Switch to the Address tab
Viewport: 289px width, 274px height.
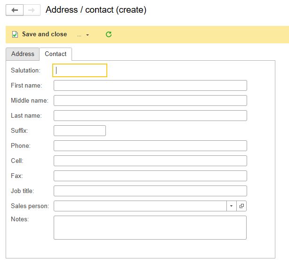point(23,54)
